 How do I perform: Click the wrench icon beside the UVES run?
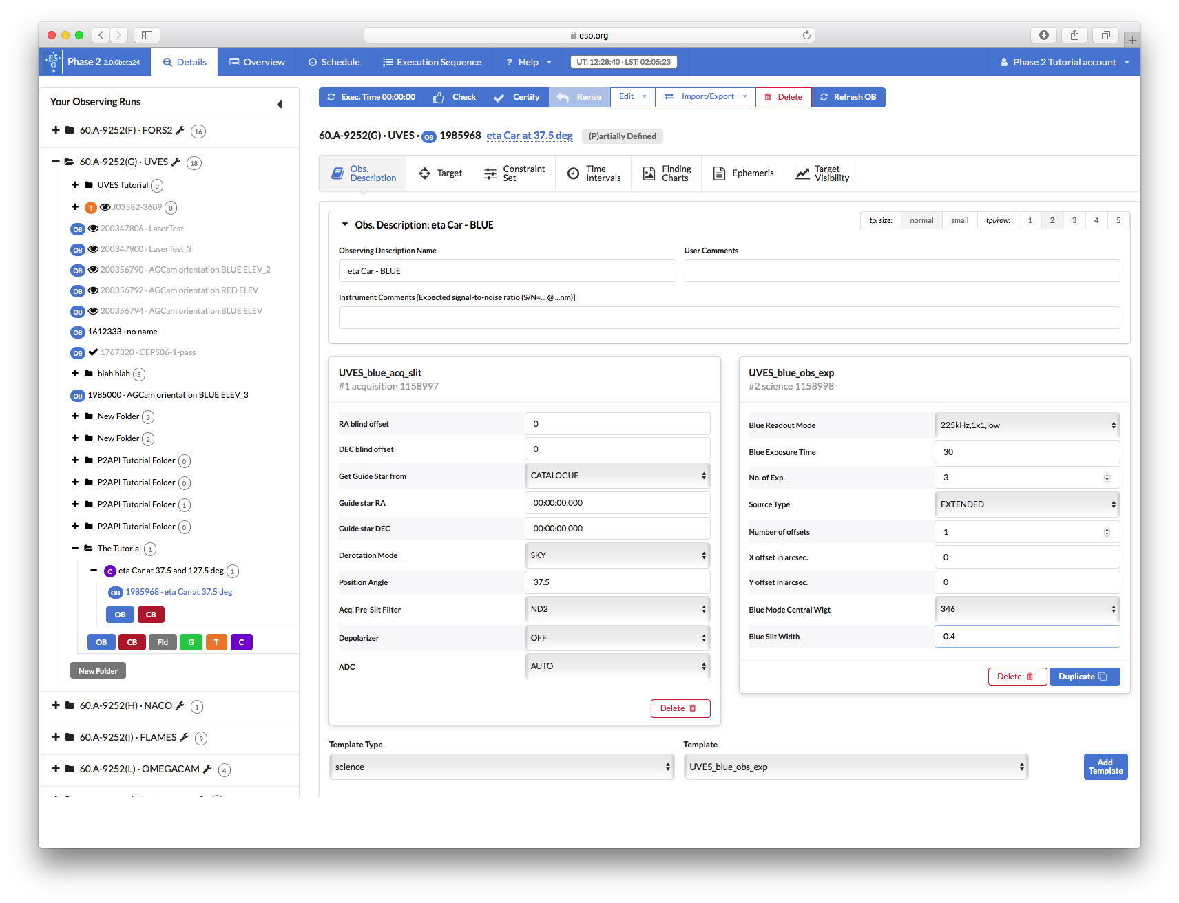(x=176, y=162)
